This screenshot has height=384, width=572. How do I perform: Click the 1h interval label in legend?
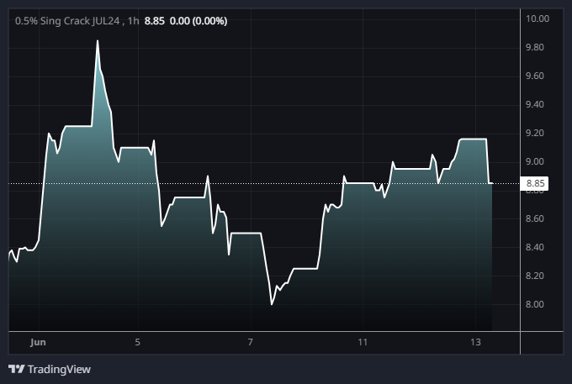tap(133, 19)
